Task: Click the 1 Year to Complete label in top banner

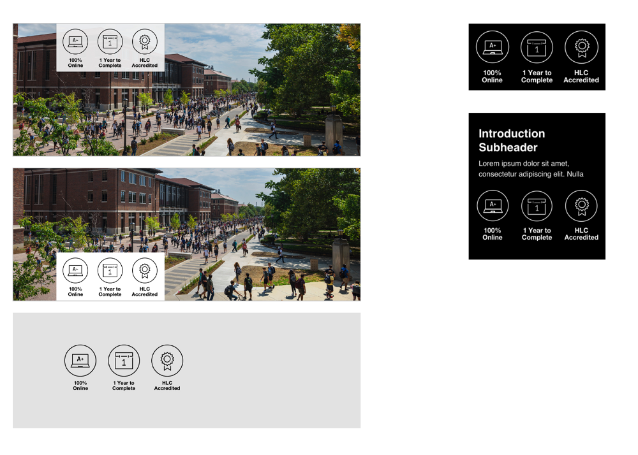Action: [110, 63]
